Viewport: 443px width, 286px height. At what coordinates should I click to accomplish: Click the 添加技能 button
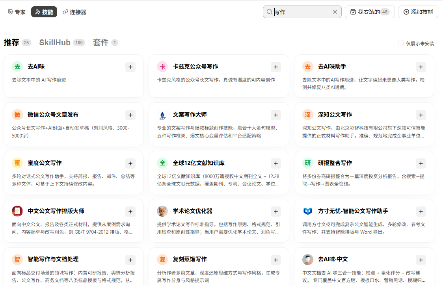click(418, 12)
